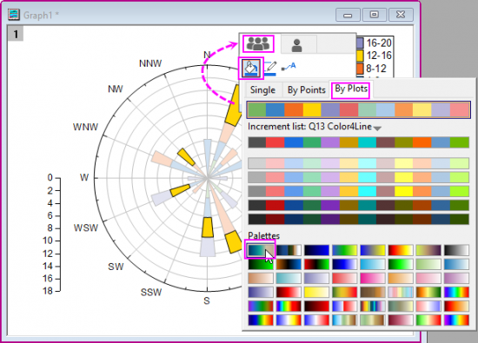478x343 pixels.
Task: Click the 12-16 legend entry
Action: tap(375, 56)
